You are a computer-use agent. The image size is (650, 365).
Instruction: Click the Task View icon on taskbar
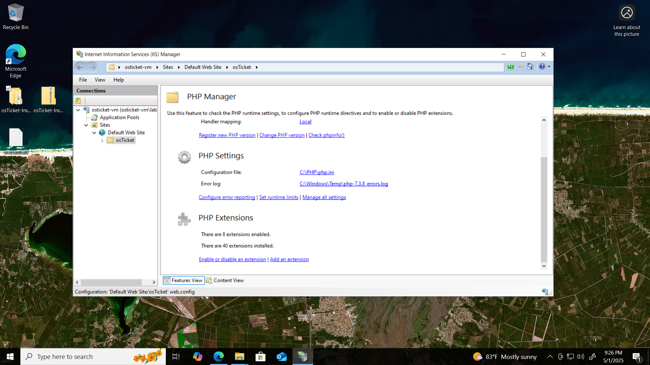coord(176,357)
